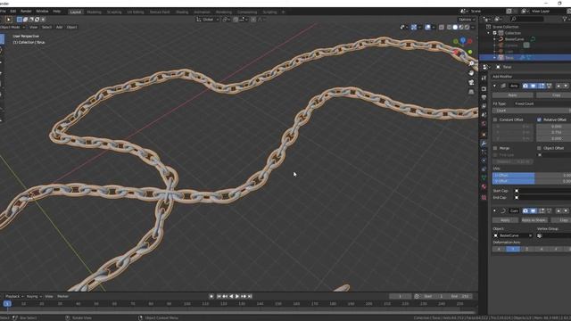Click Apply as Shape on Curve modifier
This screenshot has width=571, height=321.
534,220
